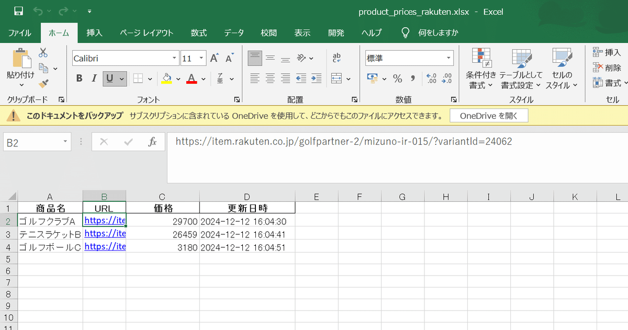This screenshot has height=330, width=628.
Task: Toggle Align Right horizontal alignment
Action: 285,78
